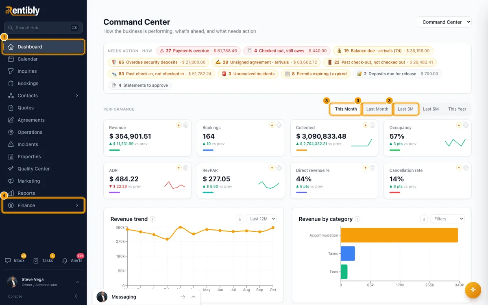Click the Properties building icon
488x305 pixels.
pyautogui.click(x=11, y=157)
